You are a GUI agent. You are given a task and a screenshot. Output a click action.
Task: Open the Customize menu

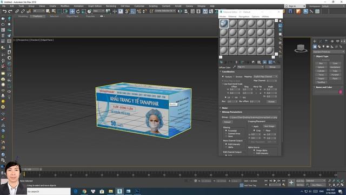click(x=139, y=6)
